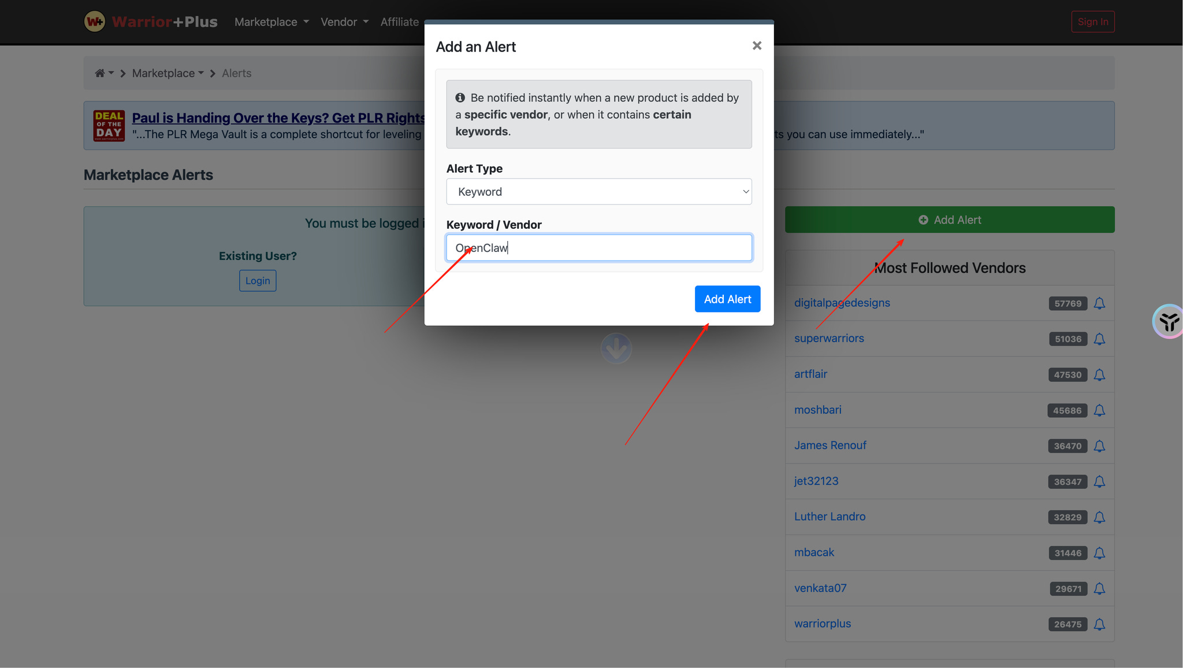
Task: Click the bell icon beside warriorplus
Action: pyautogui.click(x=1099, y=625)
